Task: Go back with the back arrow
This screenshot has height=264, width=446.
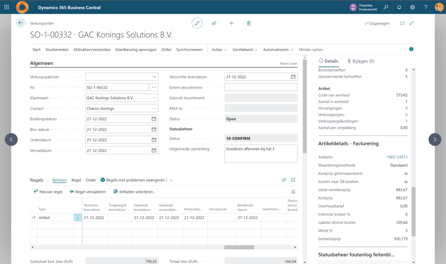Action: 21,23
